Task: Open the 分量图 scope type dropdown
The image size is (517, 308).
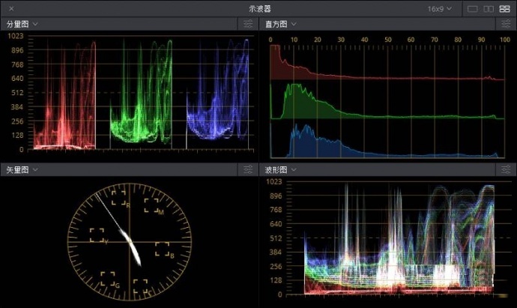Action: [22, 24]
